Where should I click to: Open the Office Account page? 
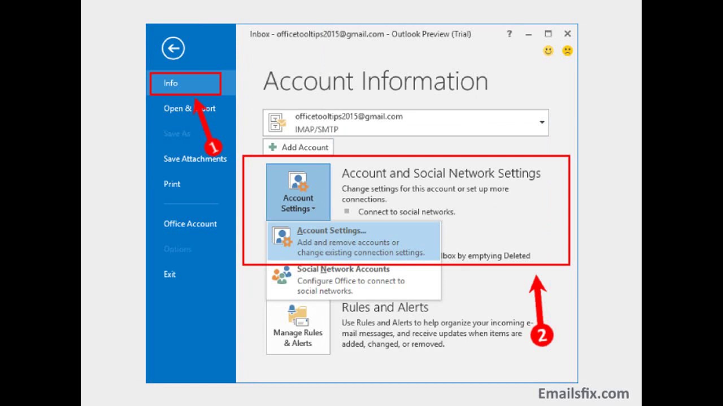tap(190, 224)
